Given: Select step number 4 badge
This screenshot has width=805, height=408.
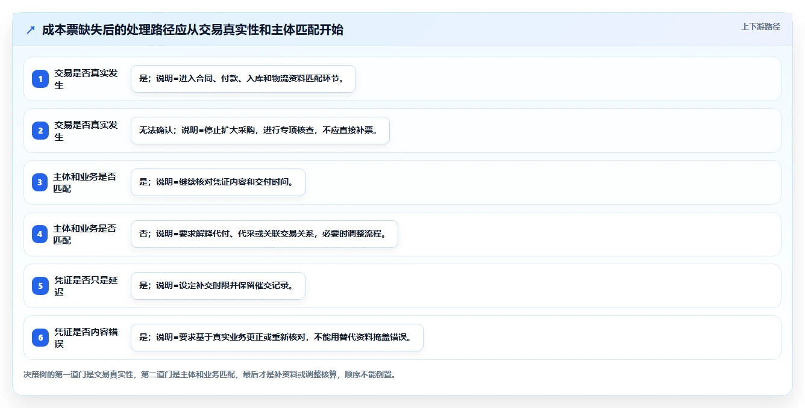Looking at the screenshot, I should [x=40, y=234].
